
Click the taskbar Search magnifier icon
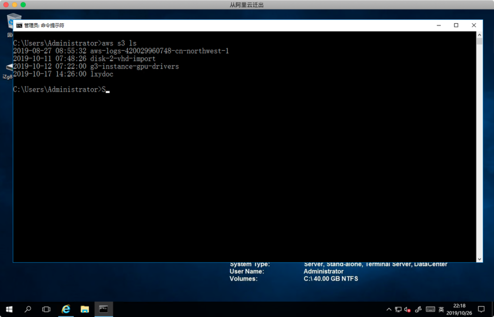point(28,309)
